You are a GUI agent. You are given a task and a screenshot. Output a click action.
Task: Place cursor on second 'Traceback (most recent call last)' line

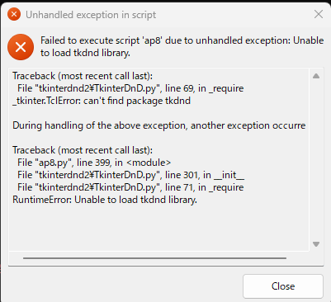tap(83, 150)
